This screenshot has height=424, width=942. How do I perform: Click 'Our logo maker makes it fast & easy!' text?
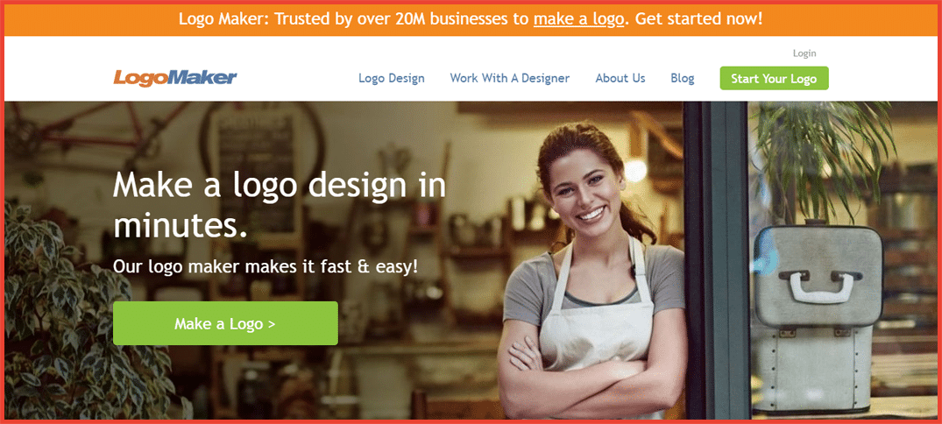[266, 266]
